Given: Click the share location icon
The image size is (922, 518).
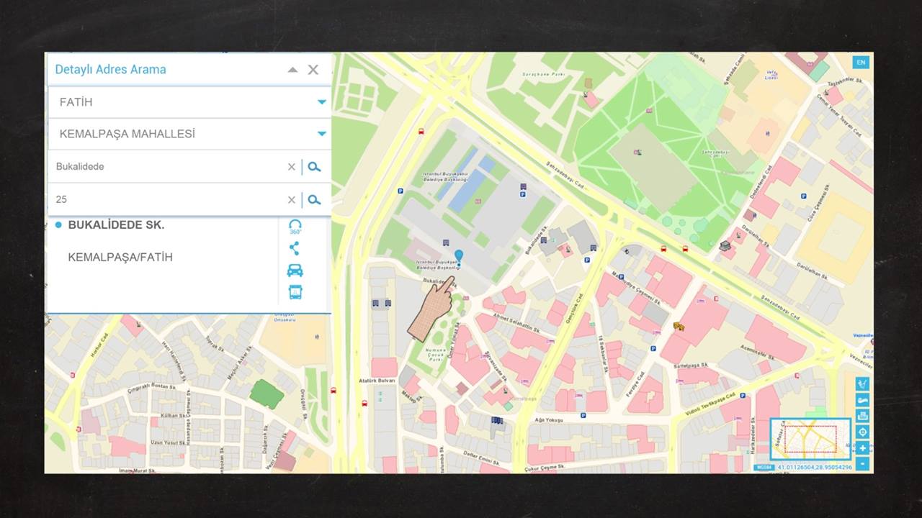Looking at the screenshot, I should pyautogui.click(x=294, y=249).
